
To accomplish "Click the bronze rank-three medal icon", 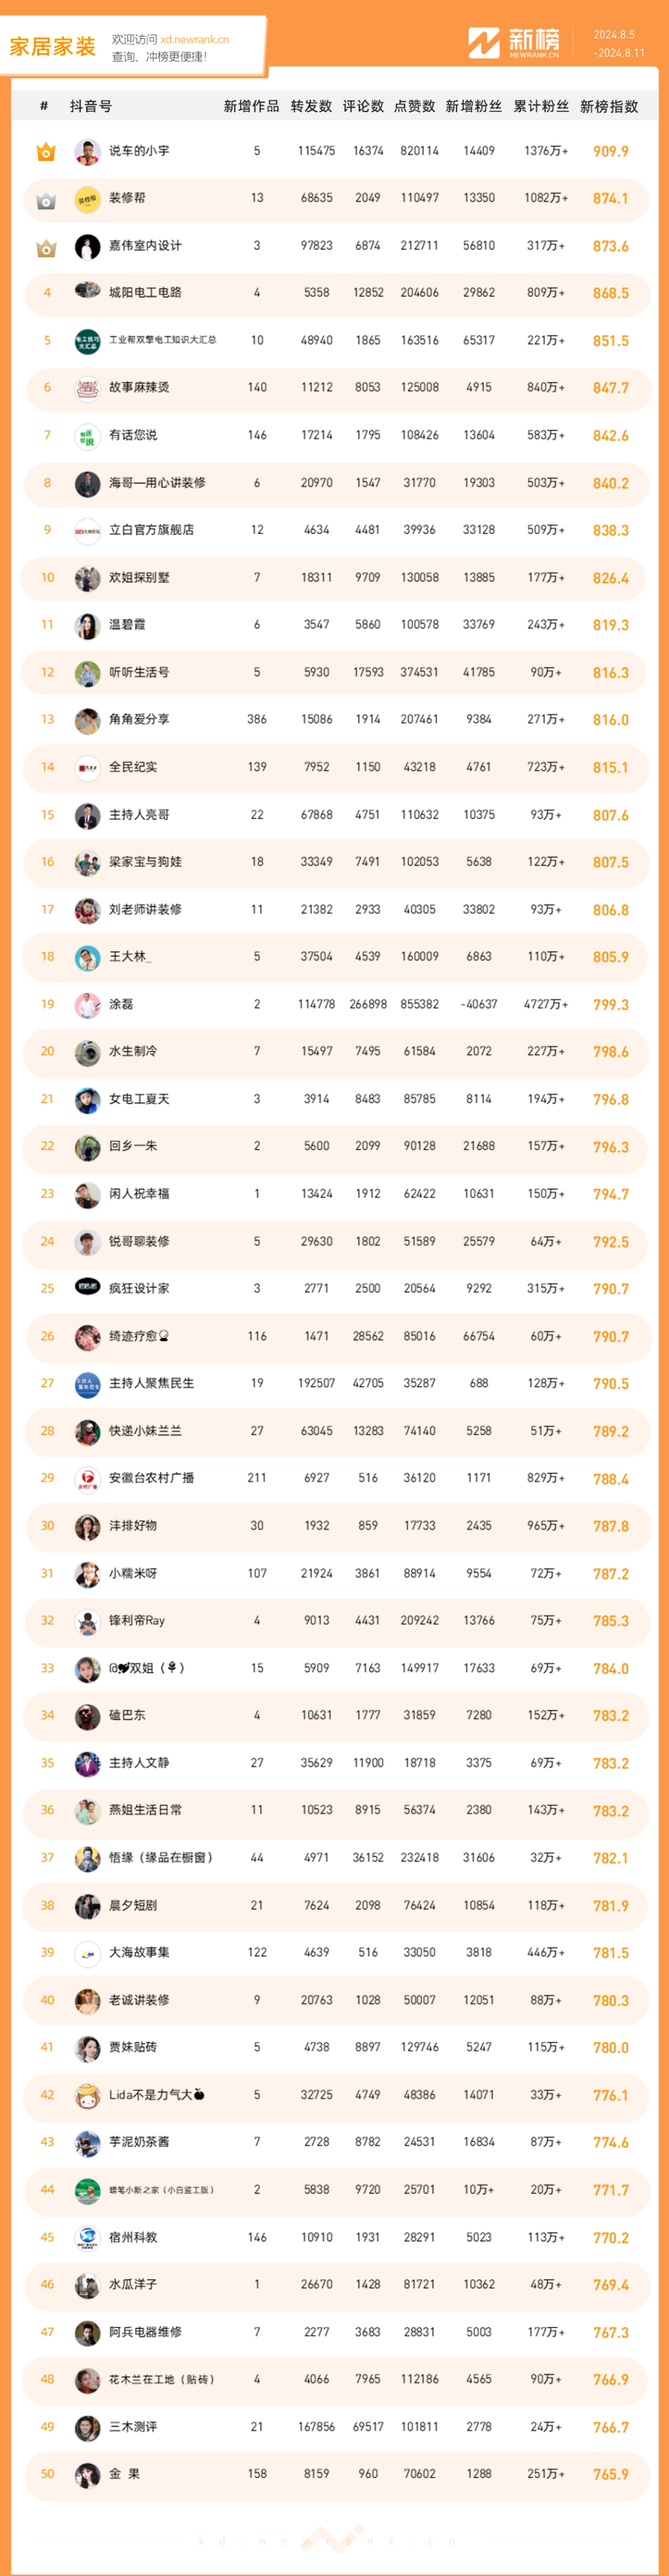I will [x=46, y=247].
